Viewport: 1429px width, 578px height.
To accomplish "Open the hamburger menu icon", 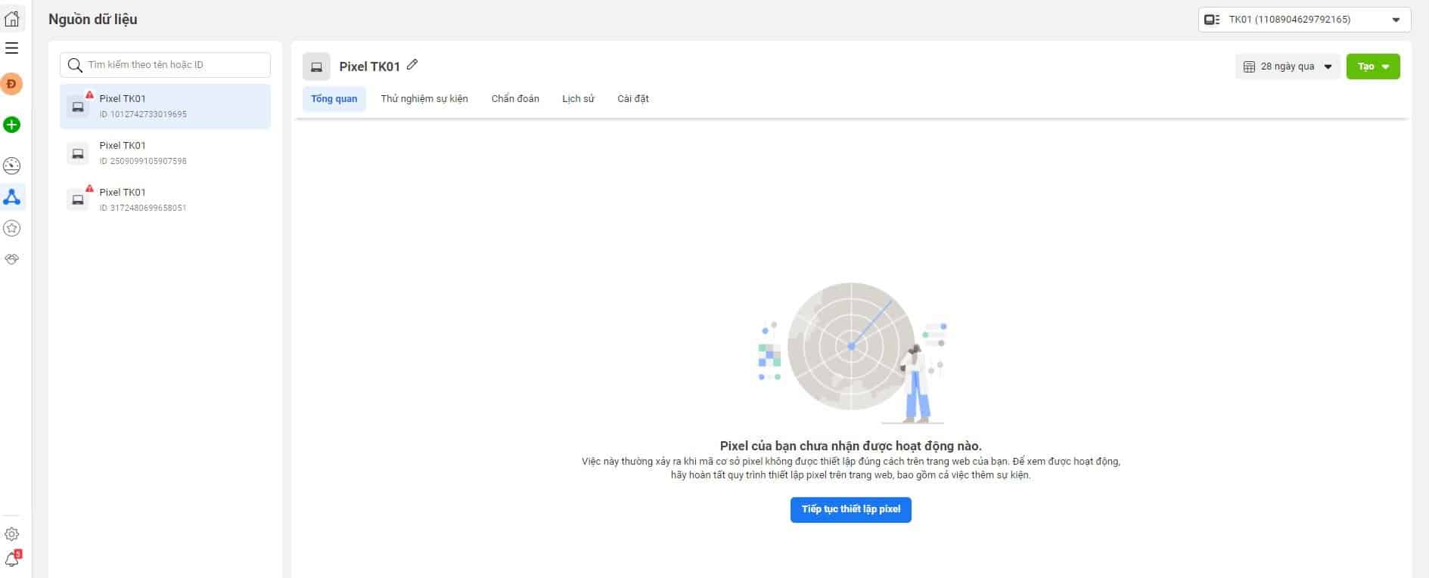I will coord(12,48).
